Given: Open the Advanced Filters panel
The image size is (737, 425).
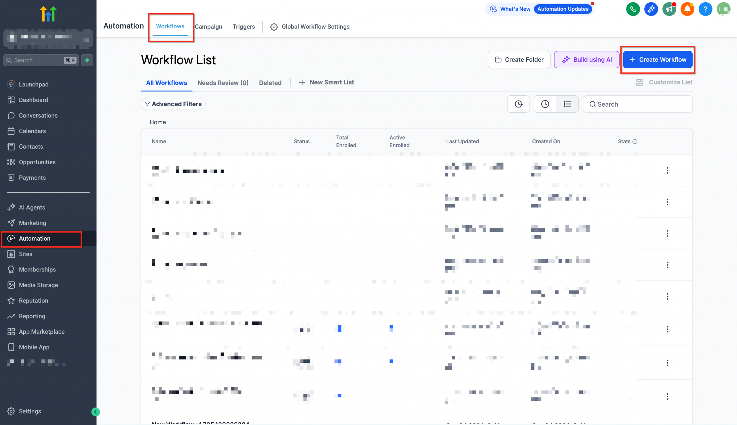Looking at the screenshot, I should coord(173,104).
